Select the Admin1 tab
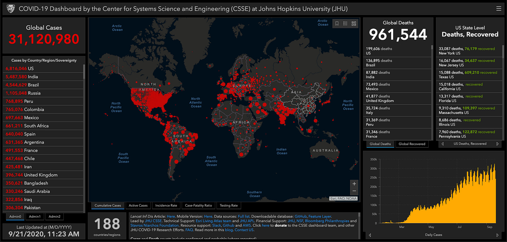 pyautogui.click(x=34, y=217)
